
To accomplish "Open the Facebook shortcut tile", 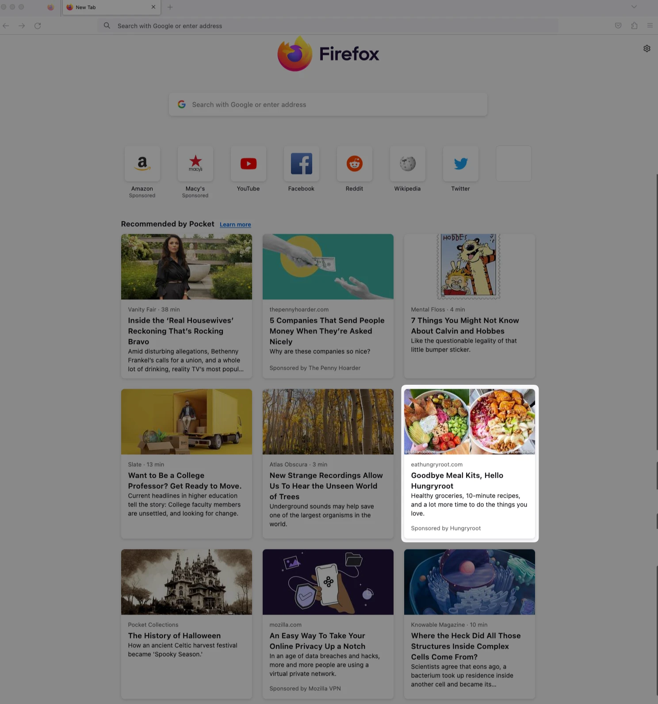I will point(302,164).
